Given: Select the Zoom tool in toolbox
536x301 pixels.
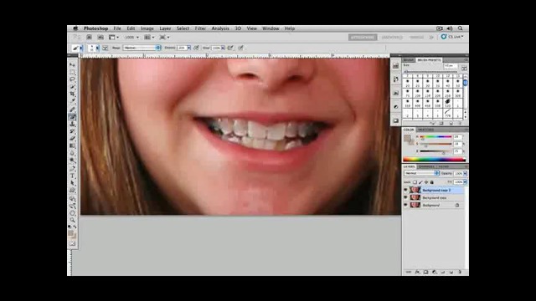Looking at the screenshot, I should tap(73, 220).
